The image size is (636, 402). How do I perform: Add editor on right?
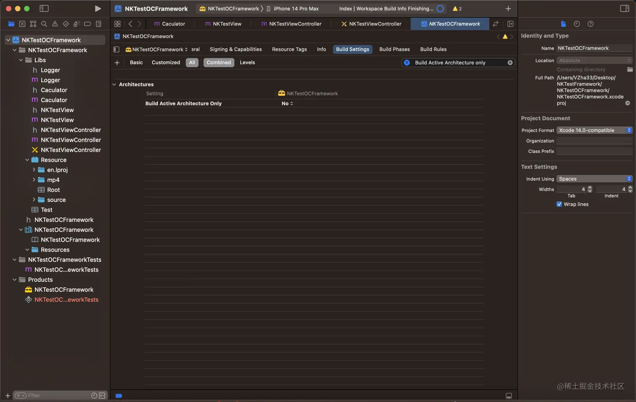coord(510,24)
